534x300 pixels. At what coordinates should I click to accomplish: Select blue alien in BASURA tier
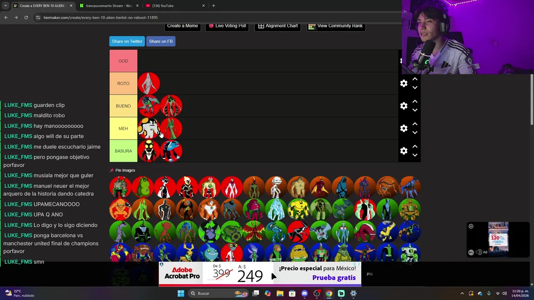[x=171, y=151]
